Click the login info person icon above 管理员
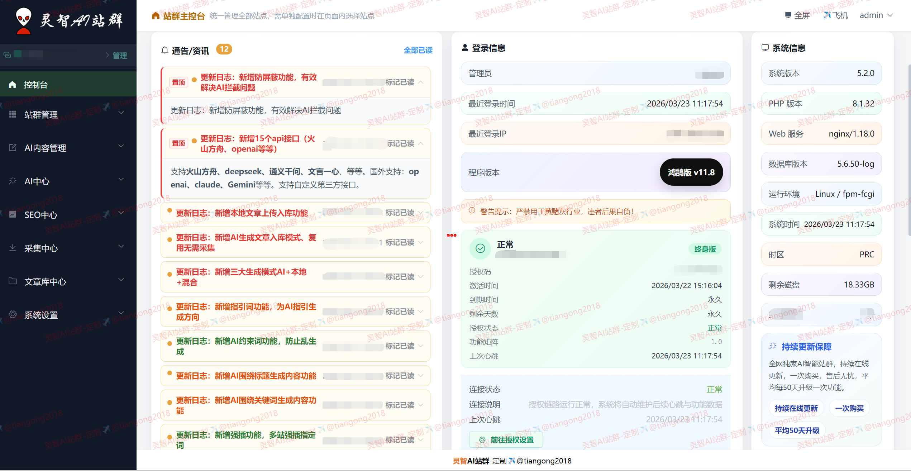Screen dimensions: 911x471 (466, 47)
